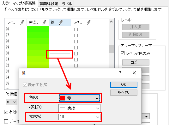The image size is (169, 125).
Task: Click the 削除(D) button
Action: (136, 34)
